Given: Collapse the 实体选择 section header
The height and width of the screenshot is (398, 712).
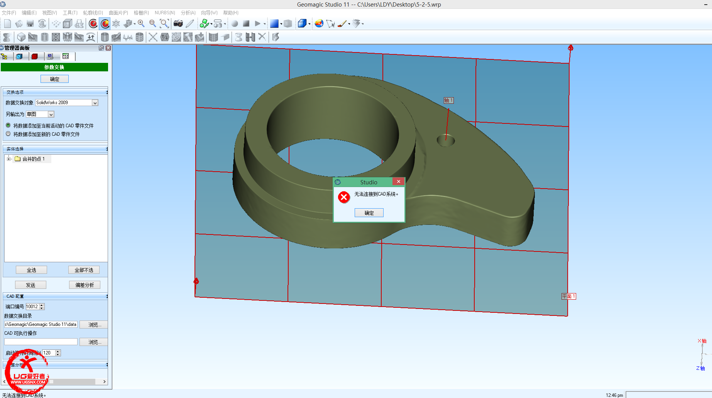Looking at the screenshot, I should pos(55,149).
